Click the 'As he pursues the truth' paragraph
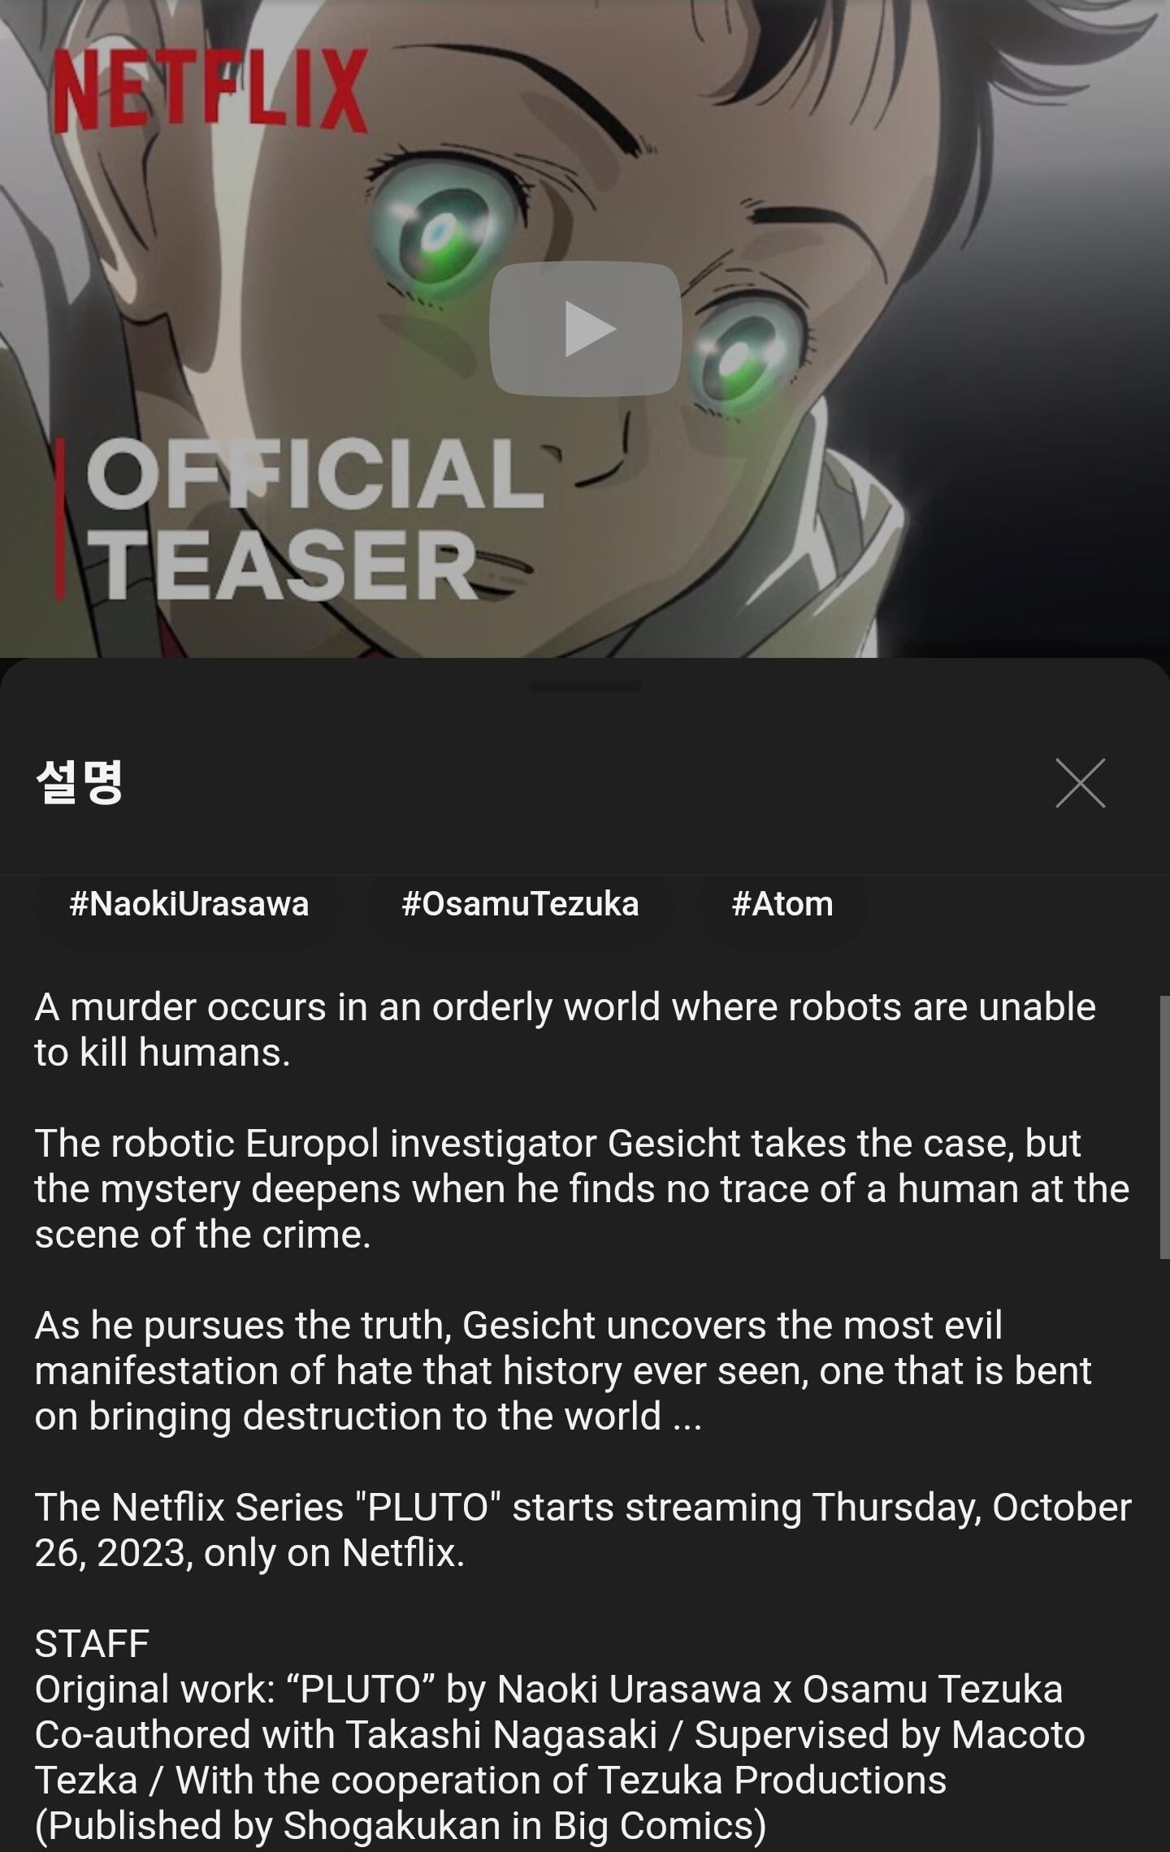This screenshot has height=1852, width=1170. coord(563,1370)
